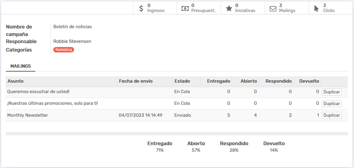Sort by Respondido column header
Viewport: 354px width, 168px height.
pyautogui.click(x=279, y=81)
